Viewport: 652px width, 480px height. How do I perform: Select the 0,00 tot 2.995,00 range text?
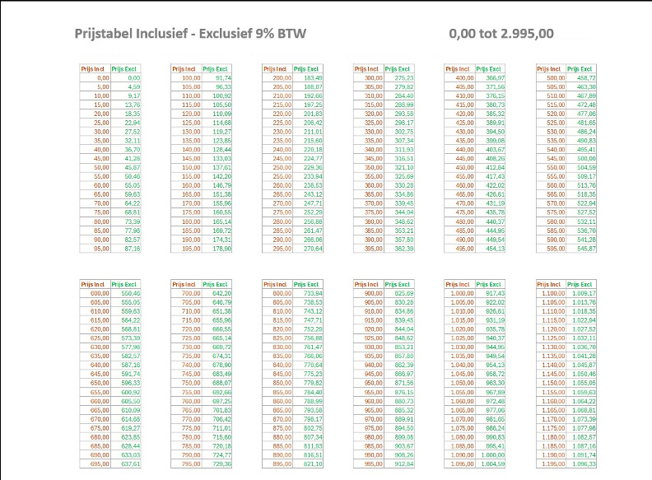pyautogui.click(x=501, y=34)
